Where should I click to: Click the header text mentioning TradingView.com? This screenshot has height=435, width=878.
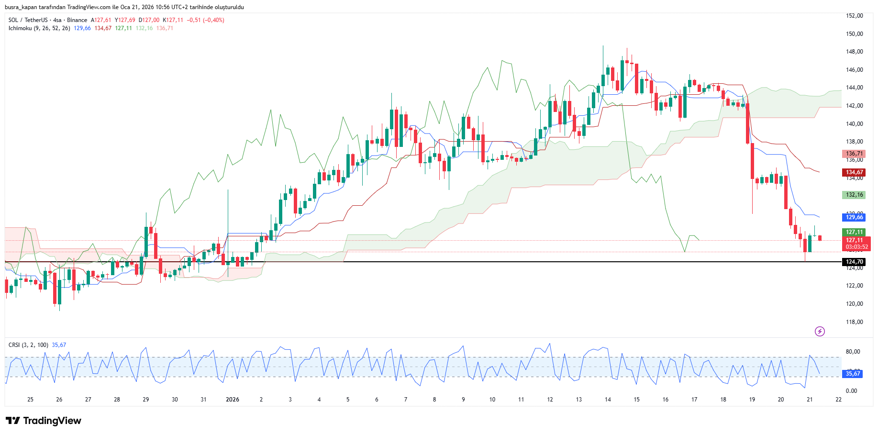point(124,7)
